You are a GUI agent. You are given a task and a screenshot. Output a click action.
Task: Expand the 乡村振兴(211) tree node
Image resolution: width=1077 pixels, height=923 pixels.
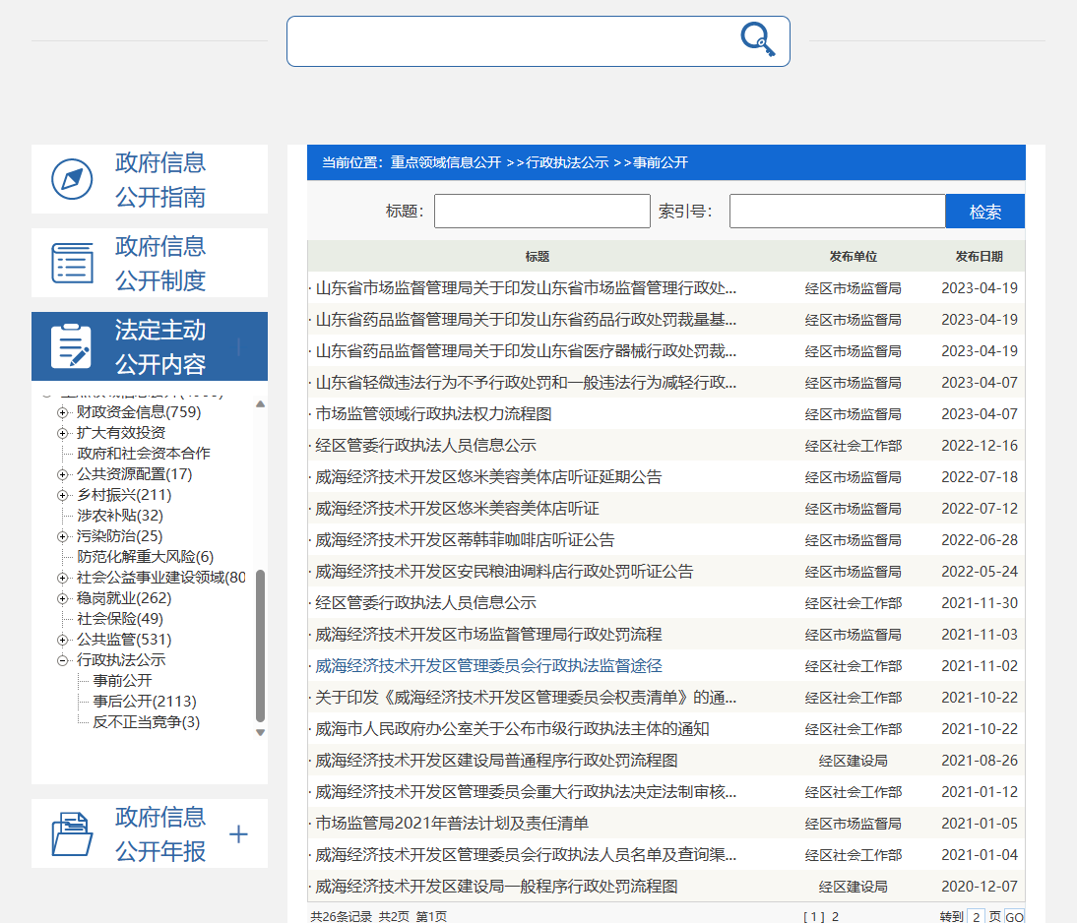63,495
